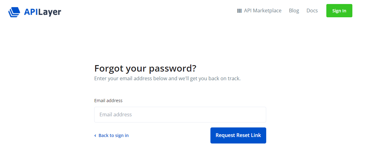
Task: Click the Email address label above the field
Action: (108, 101)
